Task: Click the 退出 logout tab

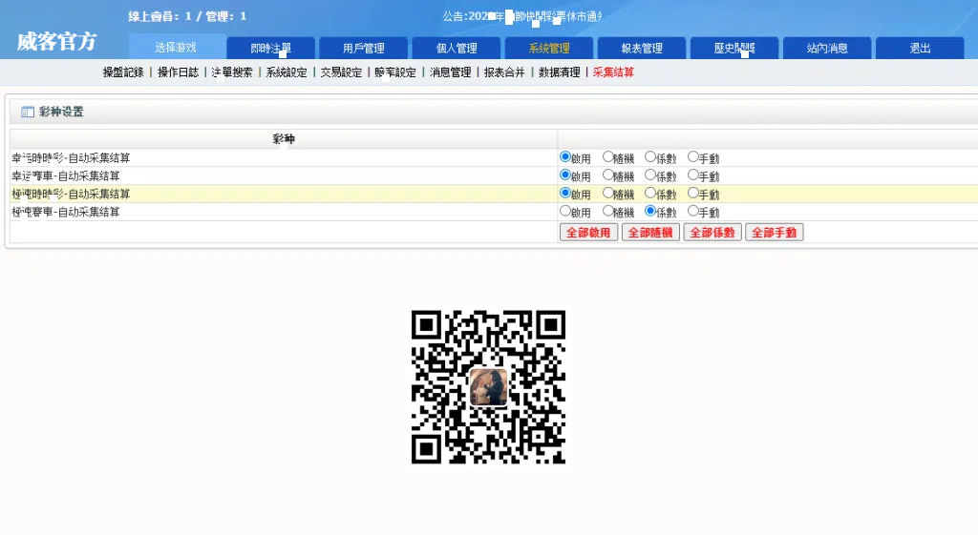Action: (920, 48)
